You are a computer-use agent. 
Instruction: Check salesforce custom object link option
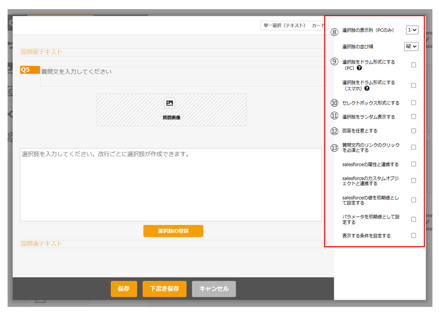tap(414, 181)
